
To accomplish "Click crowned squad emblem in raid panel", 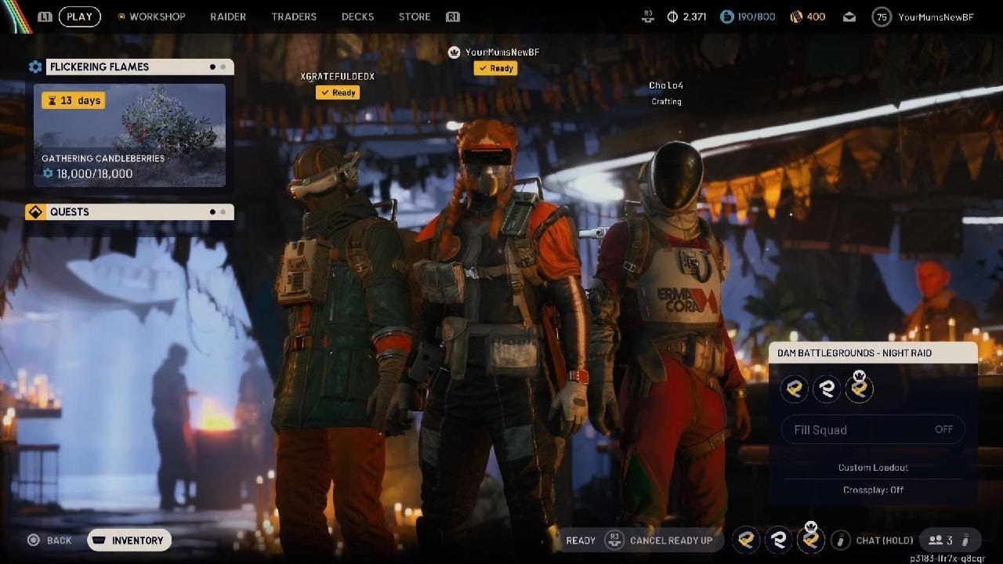I will pyautogui.click(x=859, y=388).
